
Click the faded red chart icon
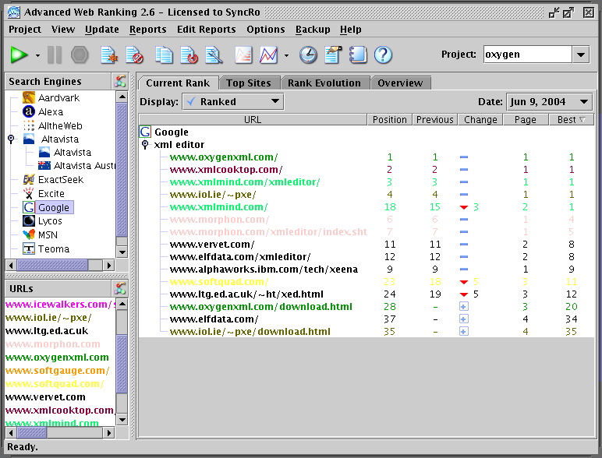(244, 55)
